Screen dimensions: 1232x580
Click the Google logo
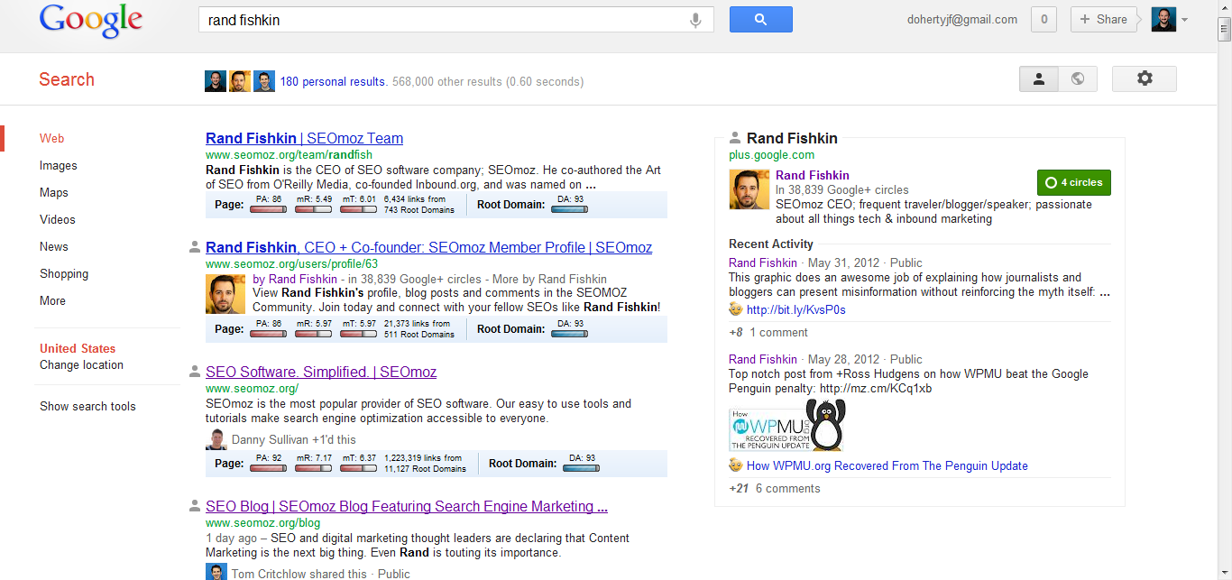[91, 21]
